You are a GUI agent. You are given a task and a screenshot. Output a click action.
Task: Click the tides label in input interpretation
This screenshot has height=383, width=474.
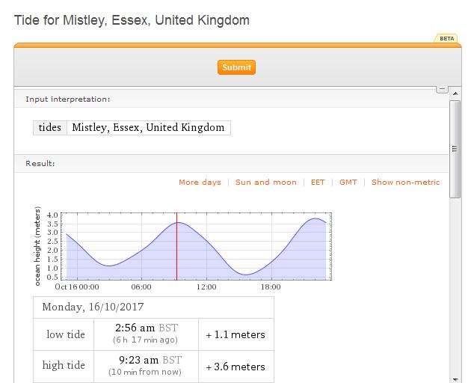[50, 127]
